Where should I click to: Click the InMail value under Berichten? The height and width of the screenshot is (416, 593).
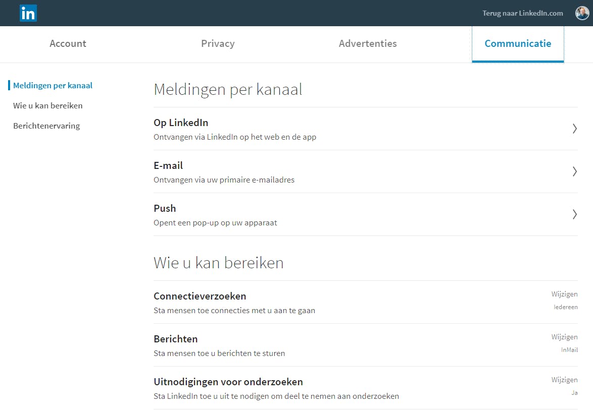point(569,349)
